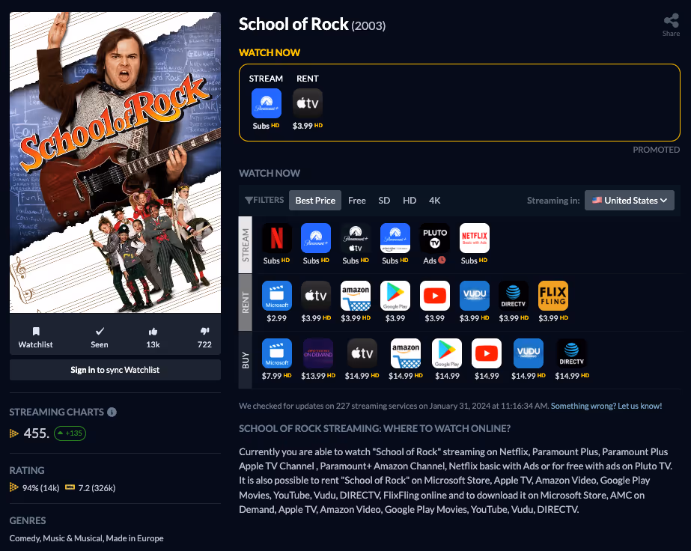Open promoted Paramount+ stream offer
Screen dimensions: 691x551
point(267,103)
